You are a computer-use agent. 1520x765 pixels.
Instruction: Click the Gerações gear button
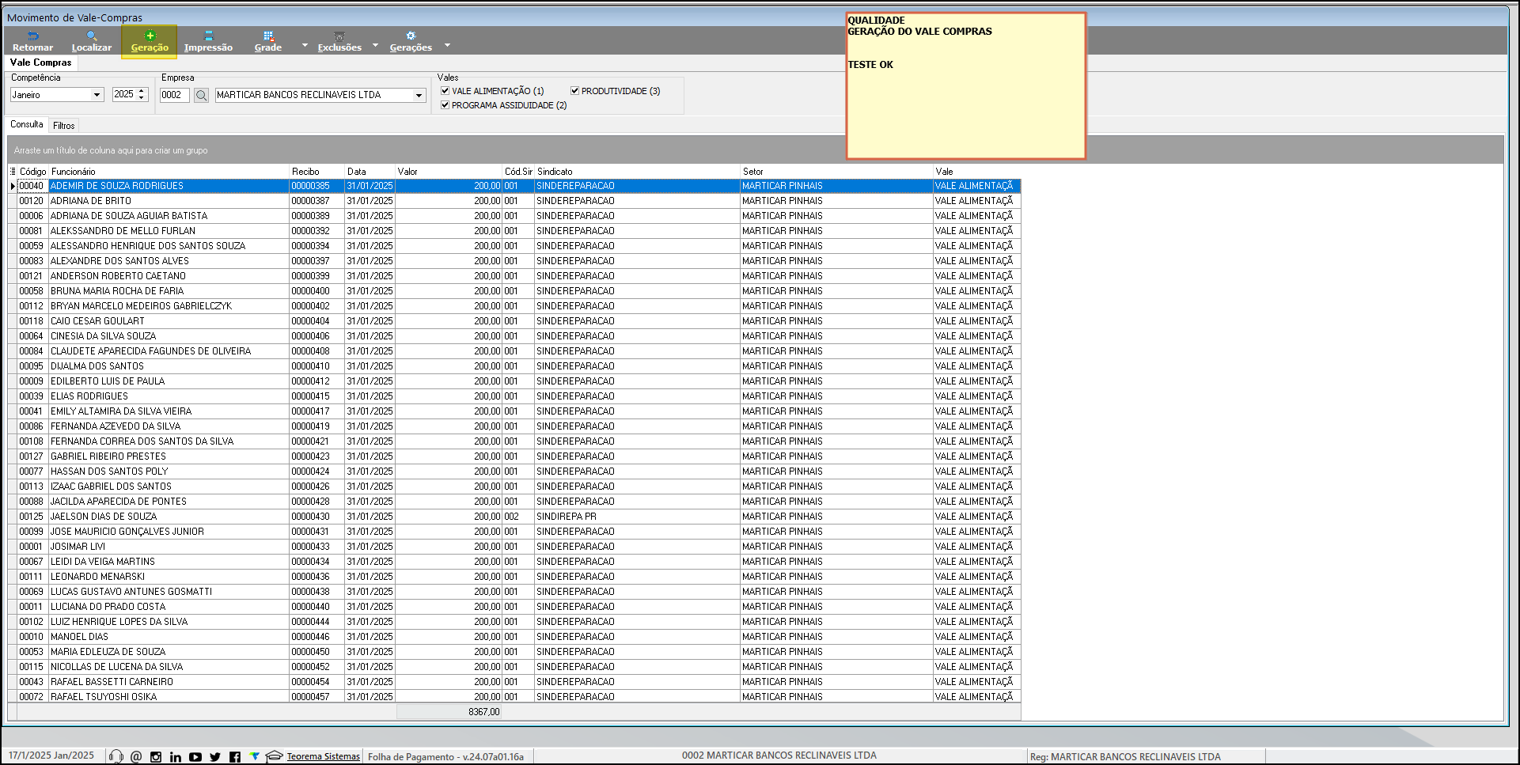pyautogui.click(x=411, y=41)
